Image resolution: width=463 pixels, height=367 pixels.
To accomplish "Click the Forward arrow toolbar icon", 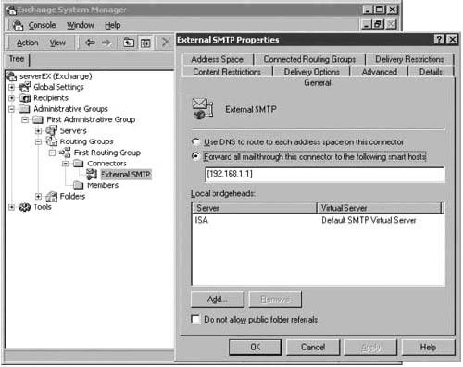I will [106, 43].
